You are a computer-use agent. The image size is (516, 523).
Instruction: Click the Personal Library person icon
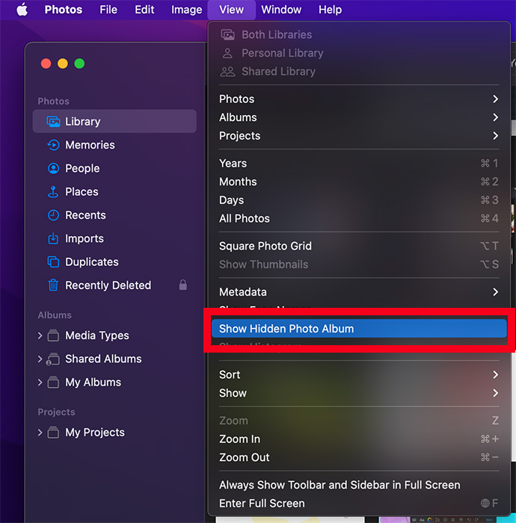(227, 53)
